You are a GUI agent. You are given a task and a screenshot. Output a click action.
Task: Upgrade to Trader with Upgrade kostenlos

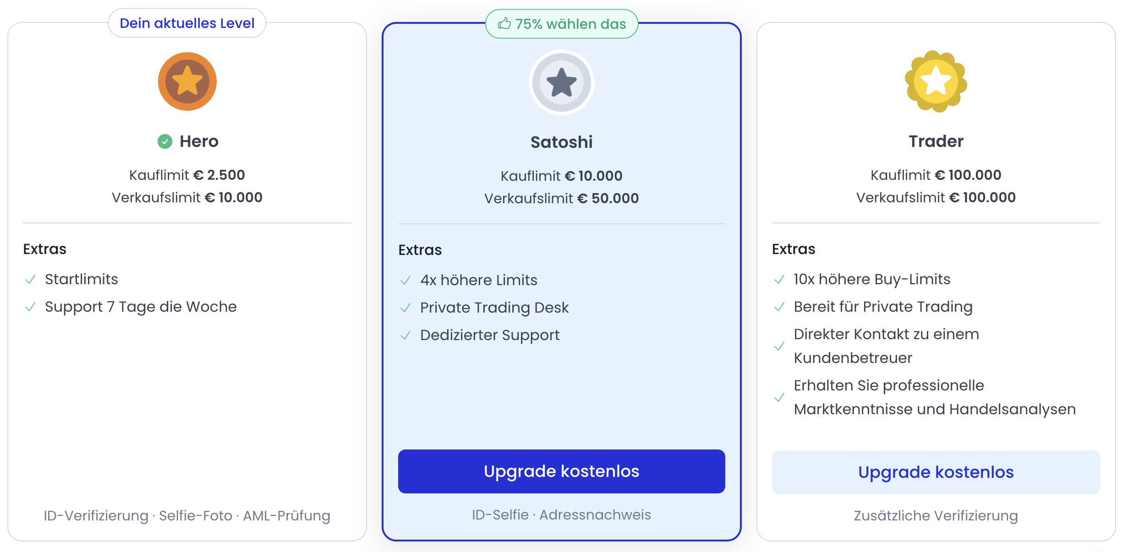pos(936,472)
